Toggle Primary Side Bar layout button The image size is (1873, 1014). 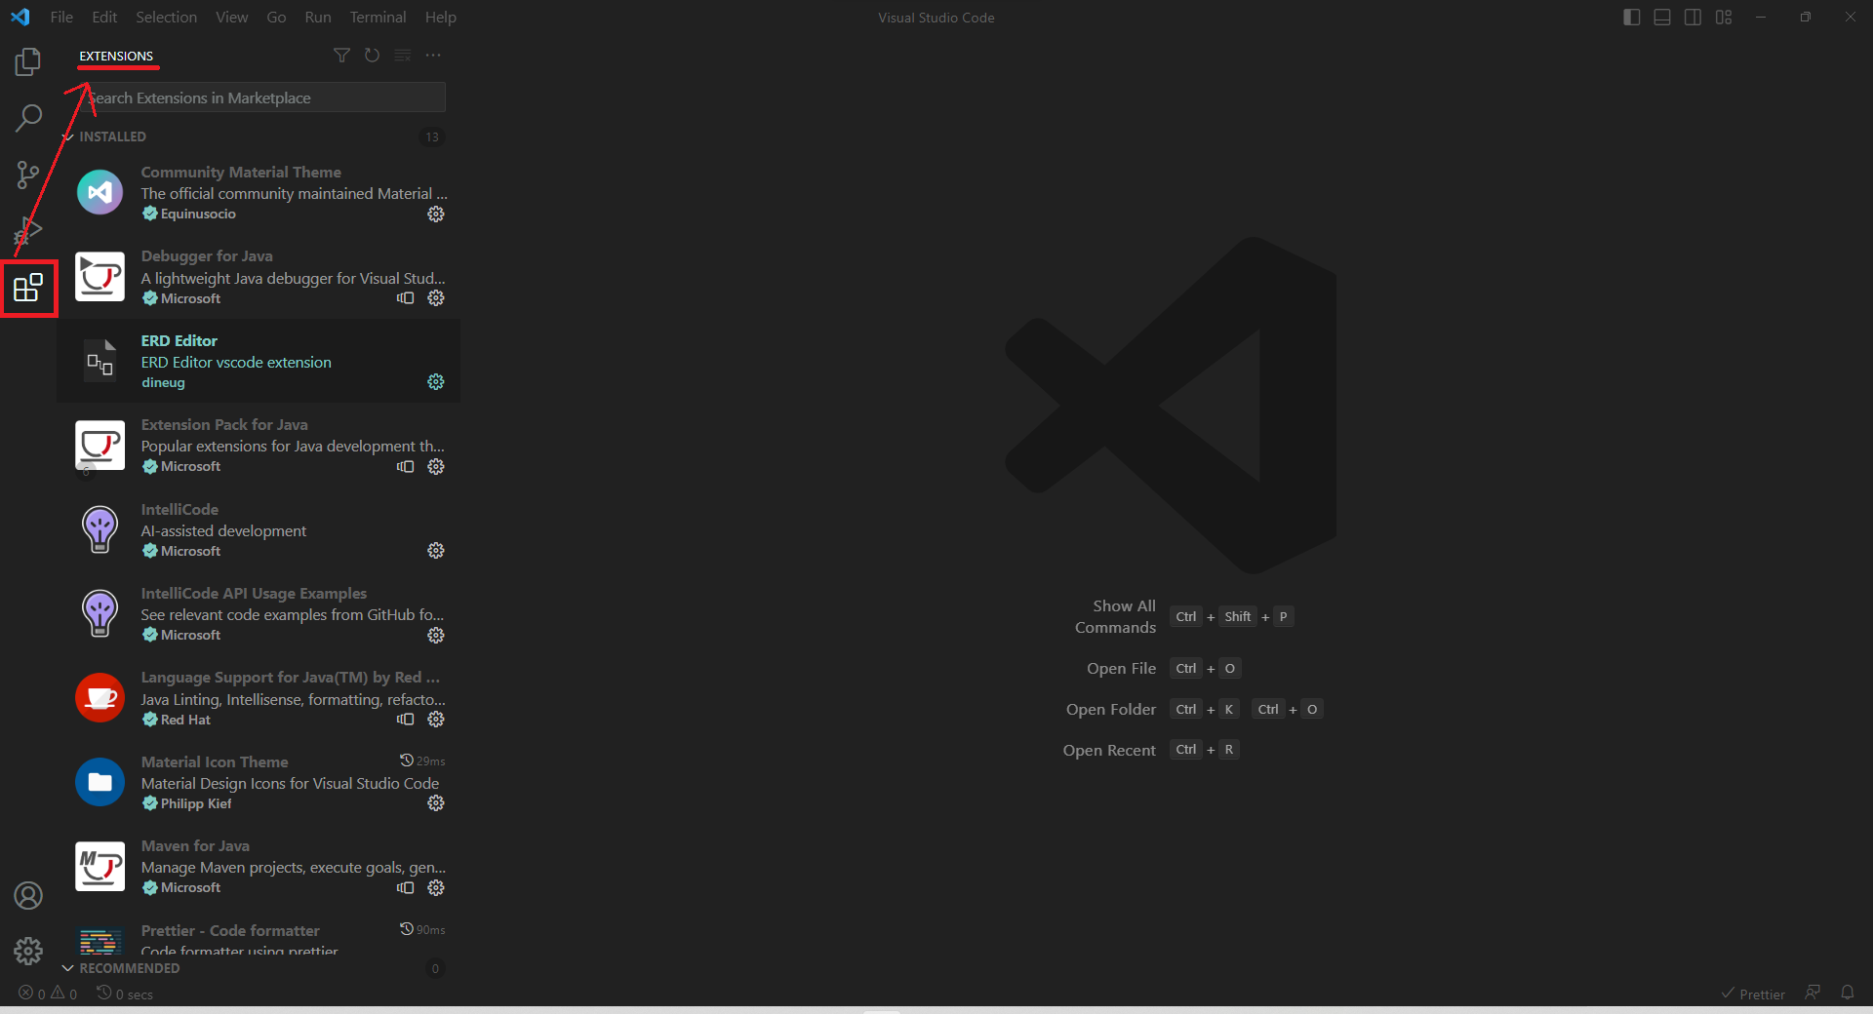[1631, 18]
